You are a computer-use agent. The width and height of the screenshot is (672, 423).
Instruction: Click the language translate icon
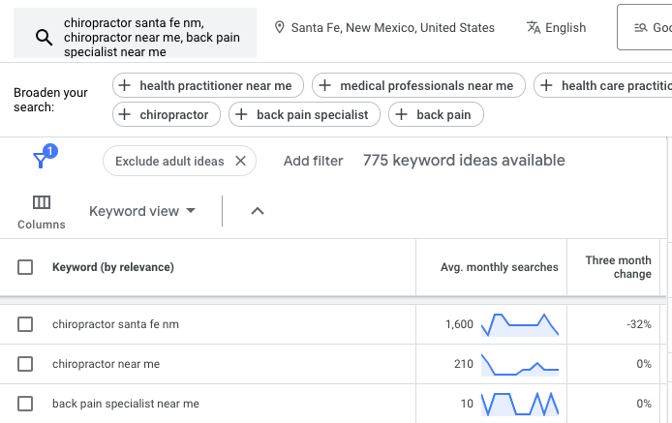(534, 28)
